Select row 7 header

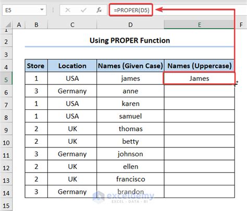(x=6, y=104)
